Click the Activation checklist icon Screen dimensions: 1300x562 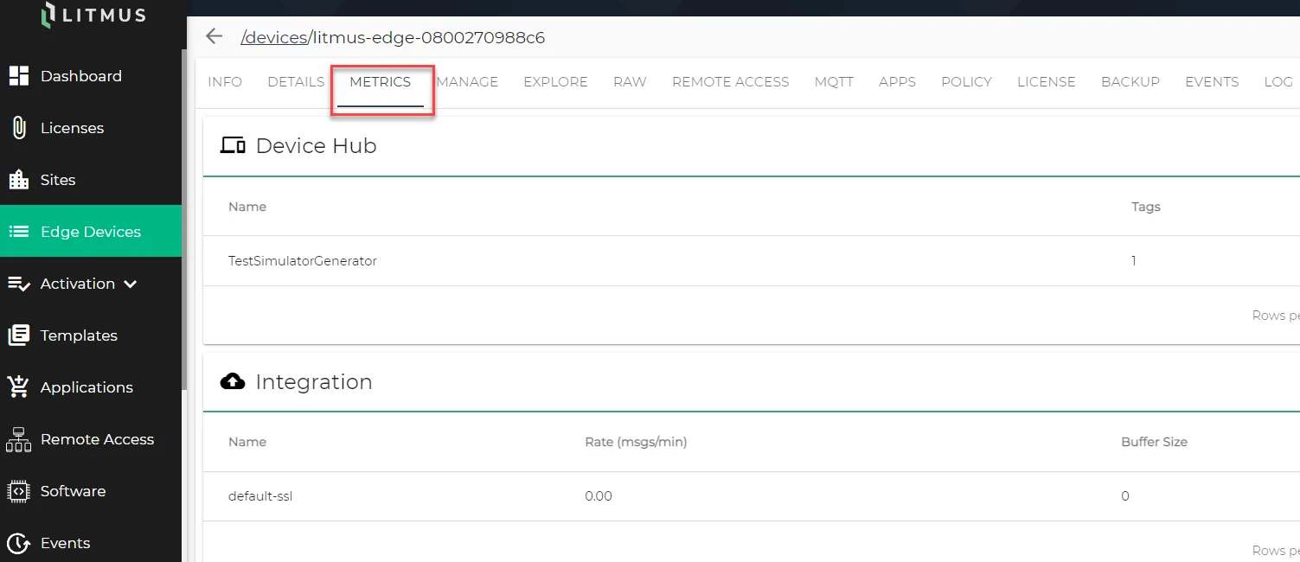coord(19,284)
